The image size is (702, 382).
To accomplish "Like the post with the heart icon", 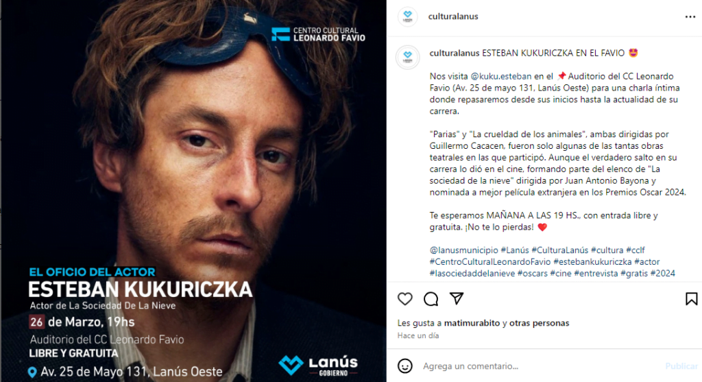I will [x=404, y=299].
